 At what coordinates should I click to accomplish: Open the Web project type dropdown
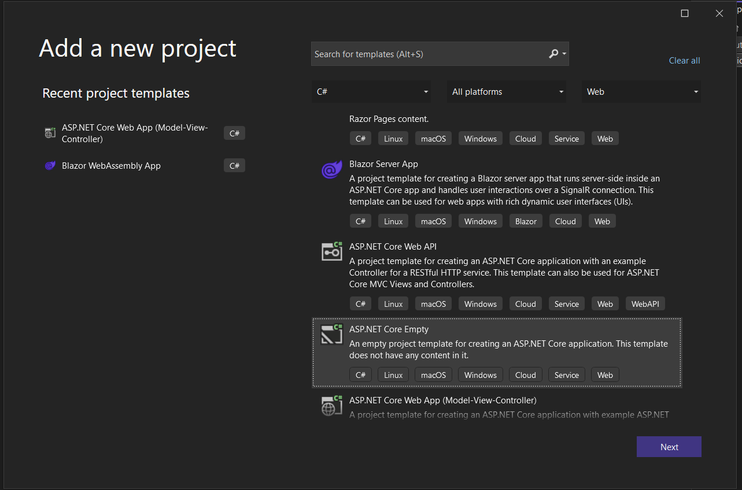(x=641, y=92)
